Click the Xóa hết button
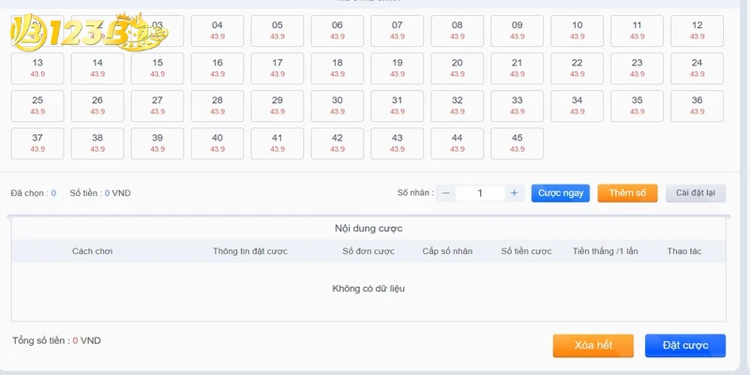 pos(593,345)
